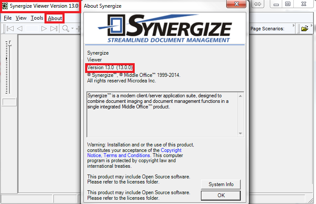316x204 pixels.
Task: Maximize the Synergize Viewer window
Action: click(288, 4)
